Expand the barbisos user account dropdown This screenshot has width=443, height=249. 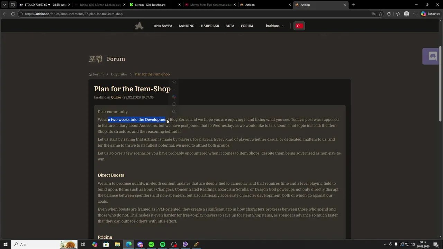pos(275,26)
